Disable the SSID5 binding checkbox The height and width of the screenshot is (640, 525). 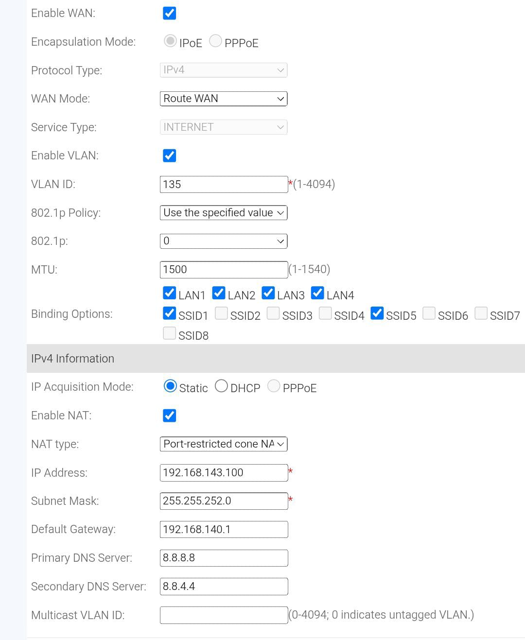377,313
